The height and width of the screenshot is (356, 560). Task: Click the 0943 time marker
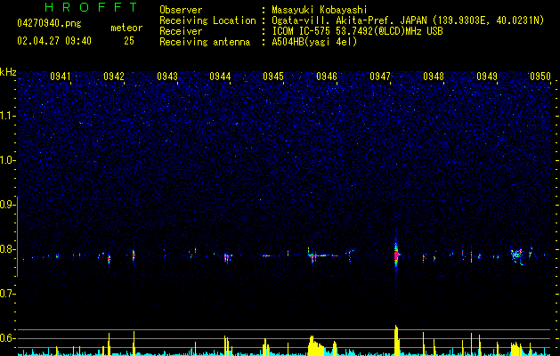(x=167, y=77)
